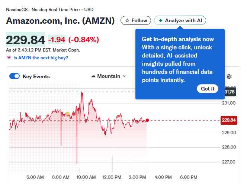Open chart settings gear icon

click(229, 76)
